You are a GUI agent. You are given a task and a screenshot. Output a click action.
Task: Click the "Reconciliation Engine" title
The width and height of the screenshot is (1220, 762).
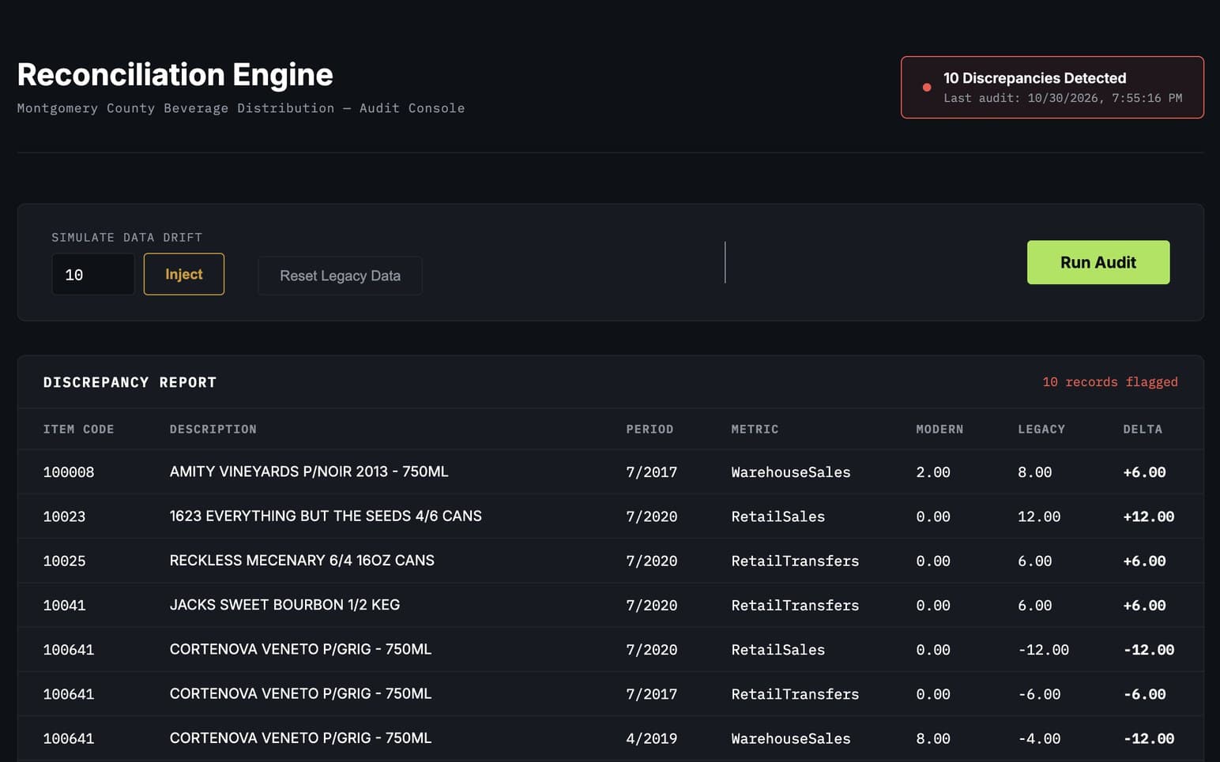tap(175, 75)
